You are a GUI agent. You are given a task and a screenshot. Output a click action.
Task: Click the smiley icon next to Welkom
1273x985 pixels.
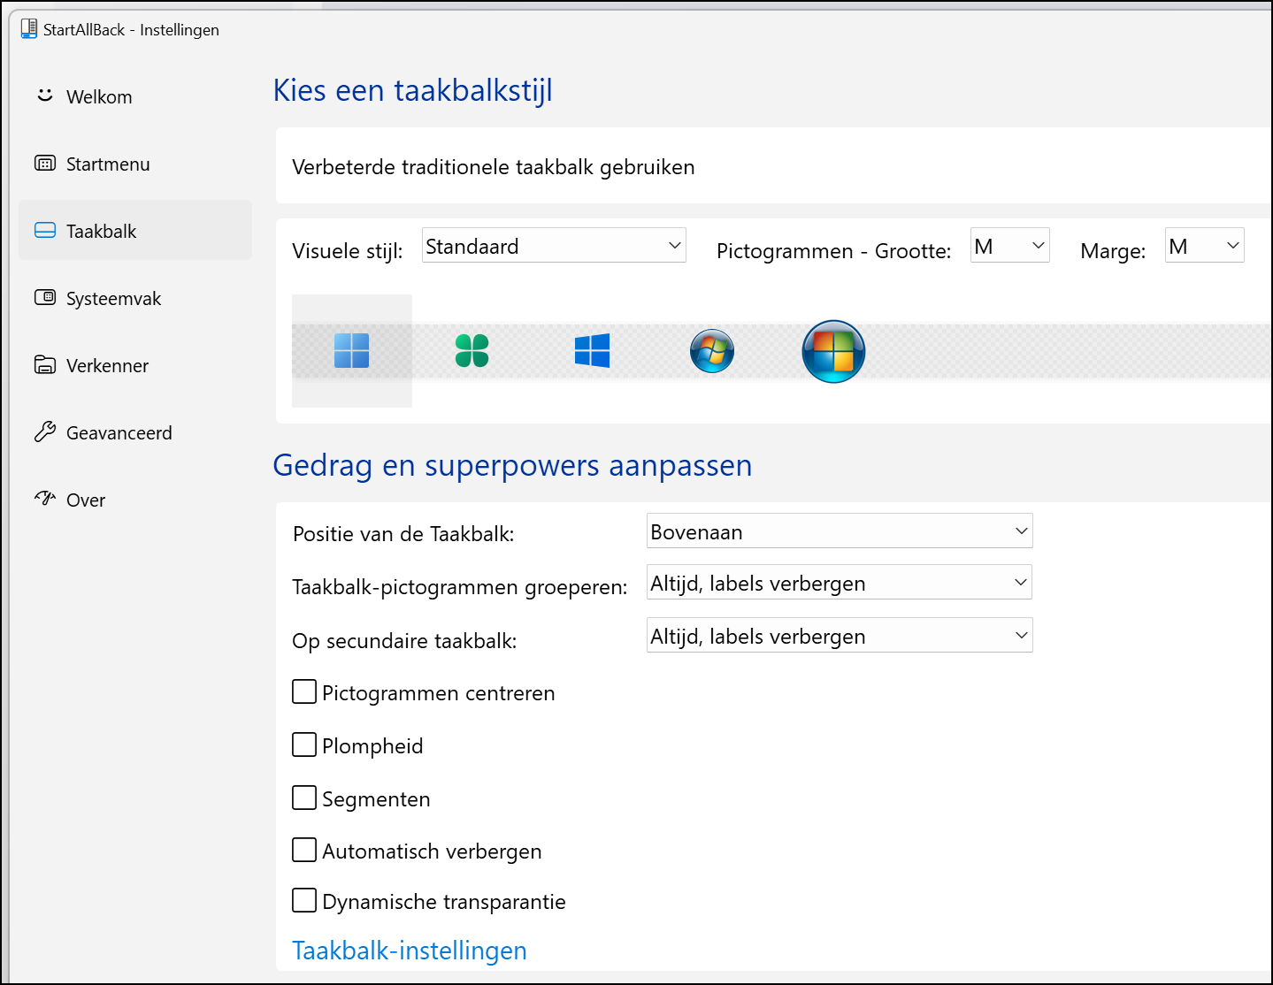pos(45,95)
